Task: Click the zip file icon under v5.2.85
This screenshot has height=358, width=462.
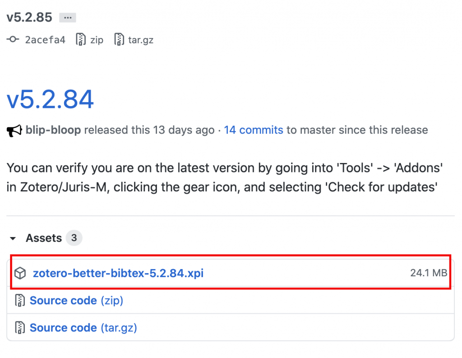Action: [81, 40]
